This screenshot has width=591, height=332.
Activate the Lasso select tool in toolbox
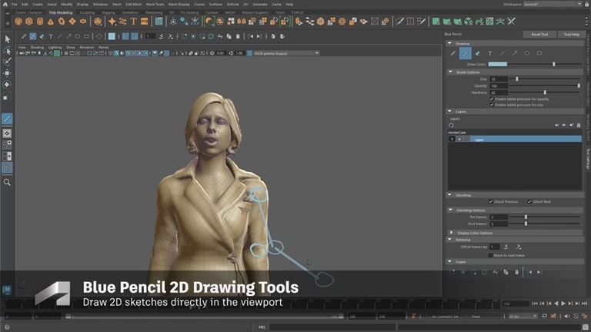pos(7,50)
